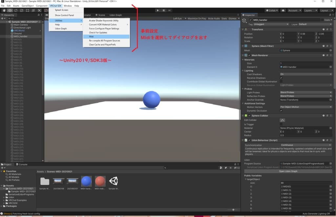Open the Layers dropdown in toolbar

click(x=310, y=10)
